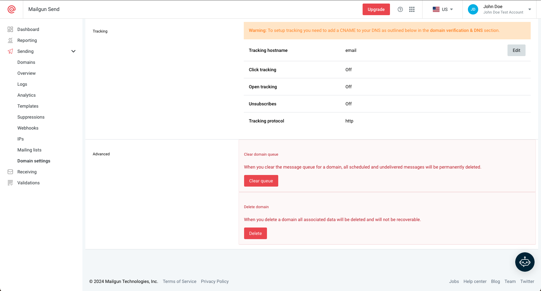Click the Clear queue button

coord(261,181)
